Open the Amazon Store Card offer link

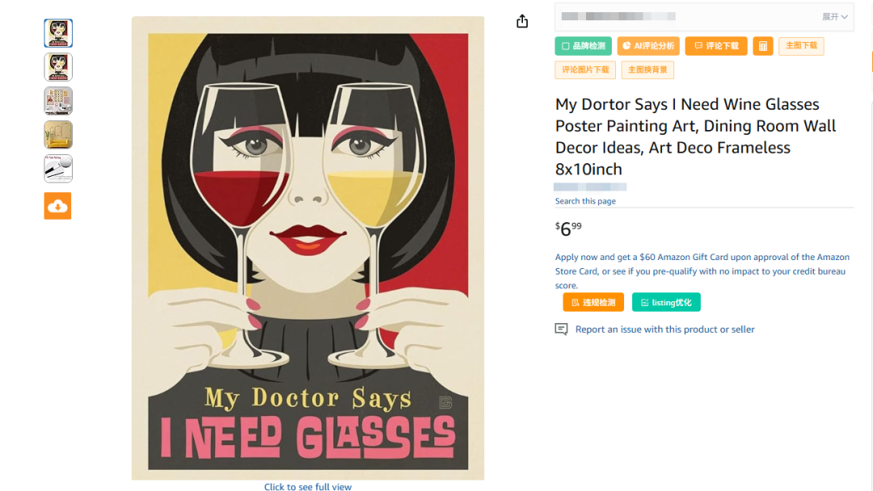coord(702,271)
